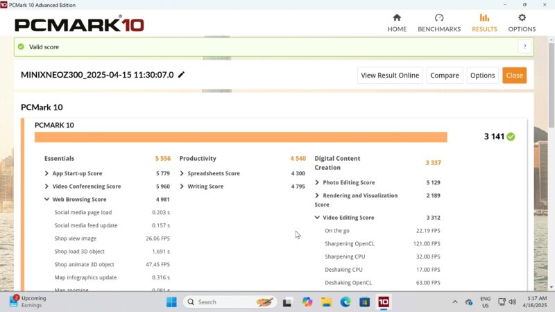Click the PCMark 10 logo
The height and width of the screenshot is (312, 555).
79,24
